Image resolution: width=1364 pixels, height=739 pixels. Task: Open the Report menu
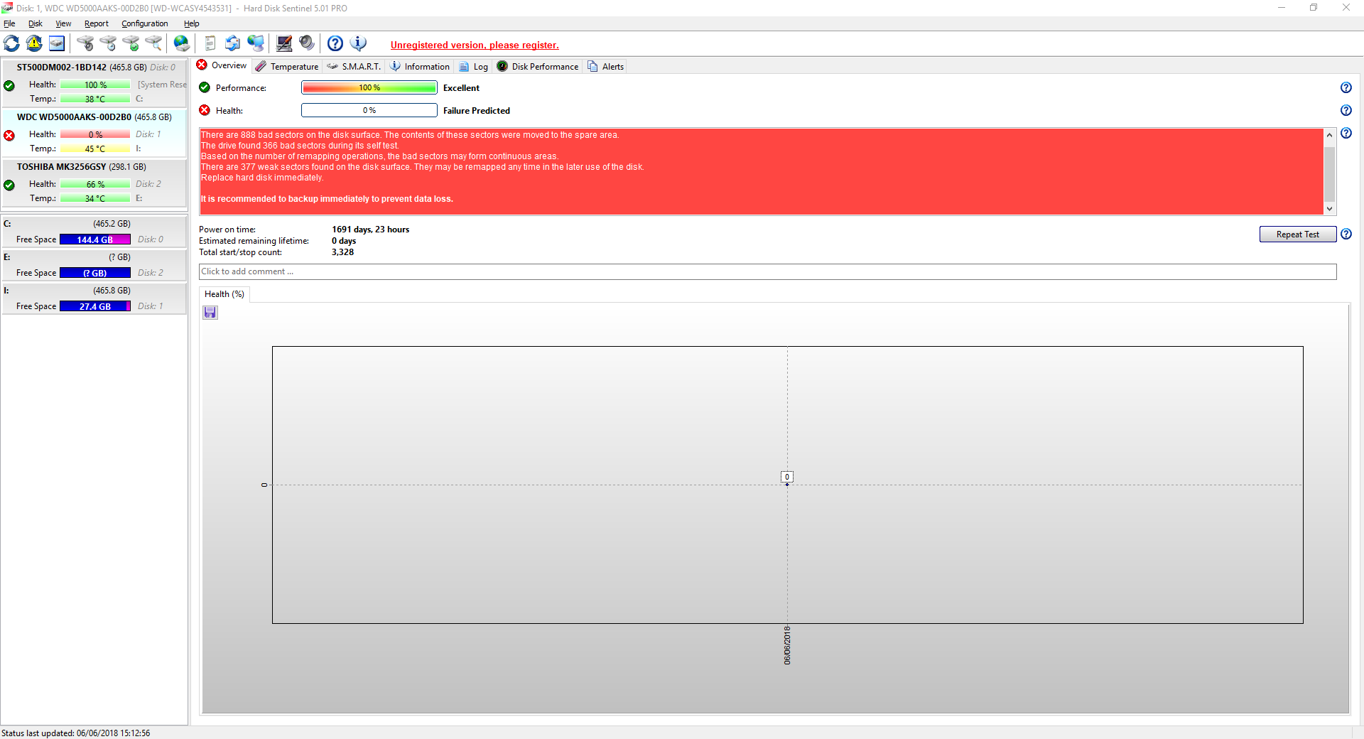click(97, 23)
